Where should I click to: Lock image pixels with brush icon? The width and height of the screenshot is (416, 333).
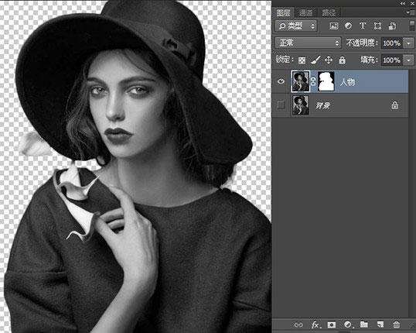[x=315, y=60]
